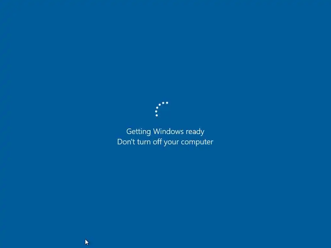Image resolution: width=331 pixels, height=248 pixels.
Task: Click the word "Windows" in the status message
Action: (168, 131)
